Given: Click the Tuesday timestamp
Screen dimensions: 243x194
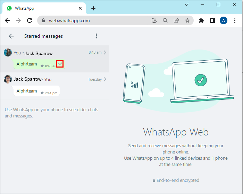Looking at the screenshot, I should click(x=95, y=79).
